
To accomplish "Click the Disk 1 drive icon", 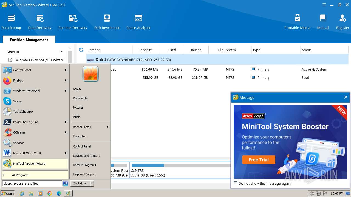I will [x=90, y=60].
